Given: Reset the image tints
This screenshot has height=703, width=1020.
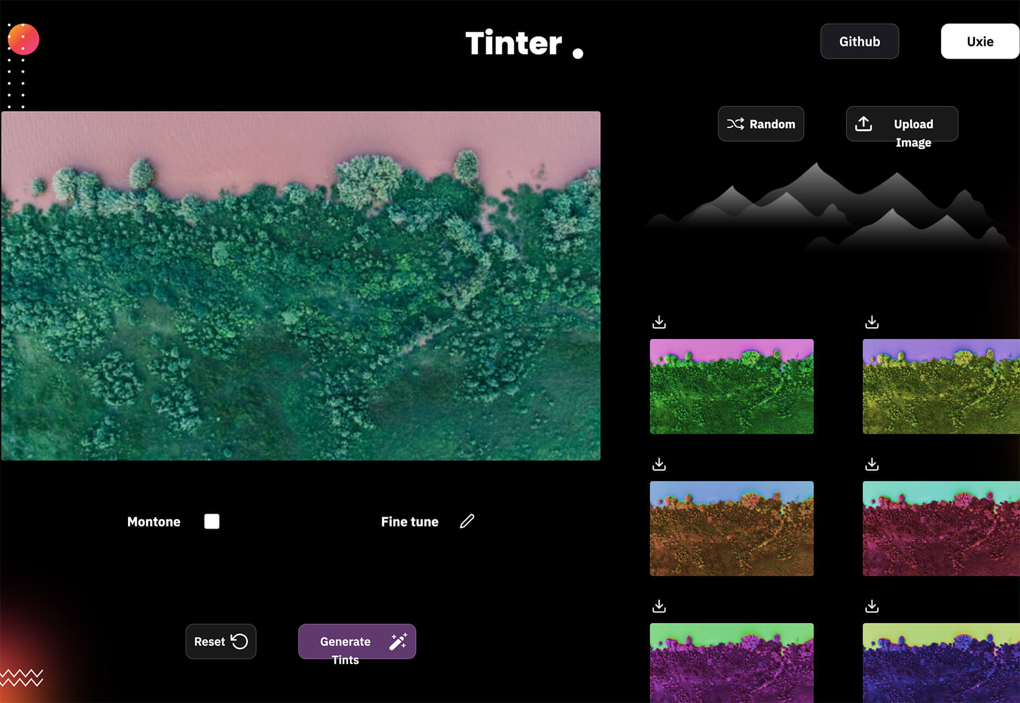Looking at the screenshot, I should tap(221, 641).
